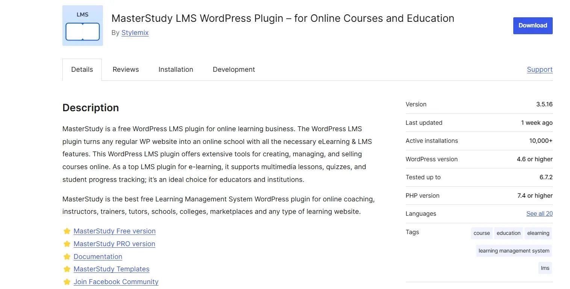Open the MasterStudy Free version link

(x=114, y=231)
